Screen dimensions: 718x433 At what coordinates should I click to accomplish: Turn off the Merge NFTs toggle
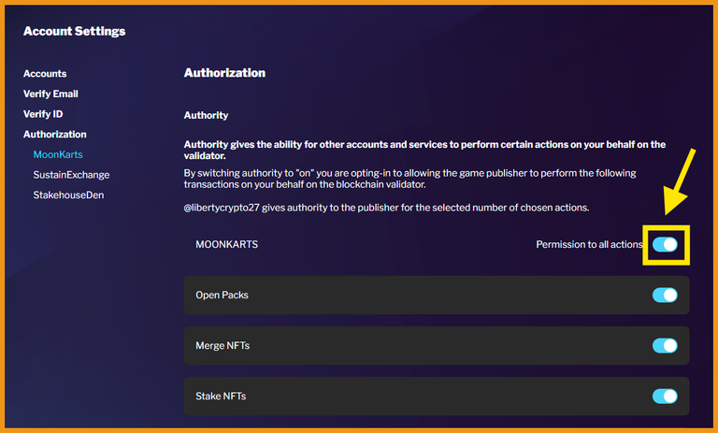[x=665, y=345]
